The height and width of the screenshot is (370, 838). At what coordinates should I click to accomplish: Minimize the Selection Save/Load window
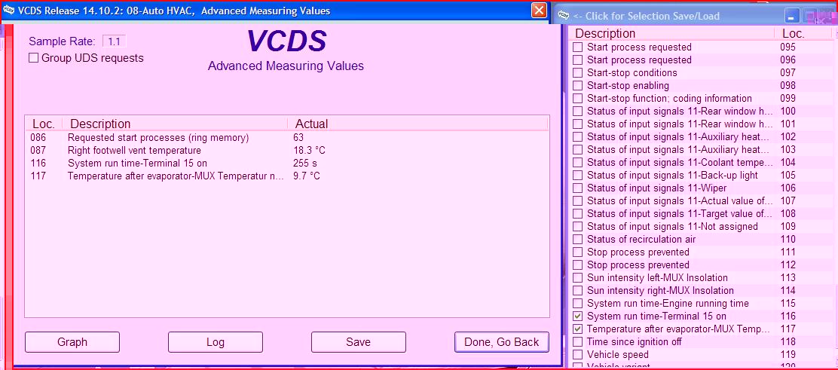792,17
